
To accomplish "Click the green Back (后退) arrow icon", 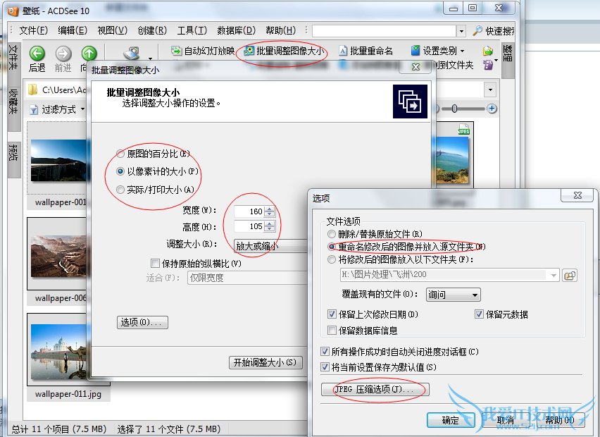I will tap(37, 54).
